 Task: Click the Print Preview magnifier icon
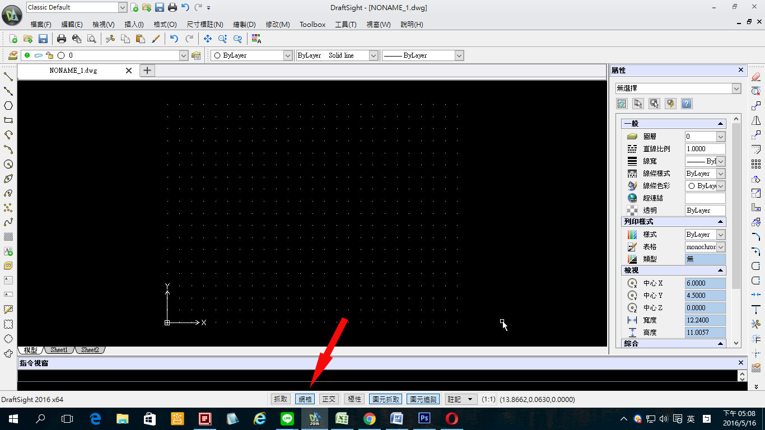[91, 39]
